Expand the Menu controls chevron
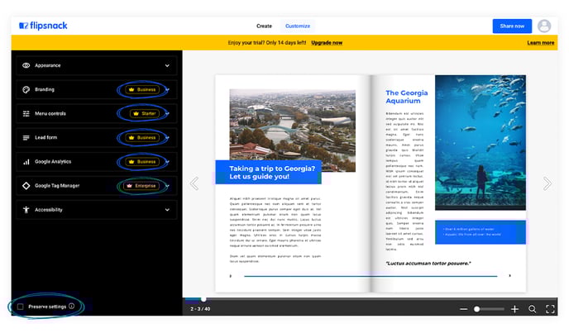The image size is (569, 333). [x=168, y=113]
